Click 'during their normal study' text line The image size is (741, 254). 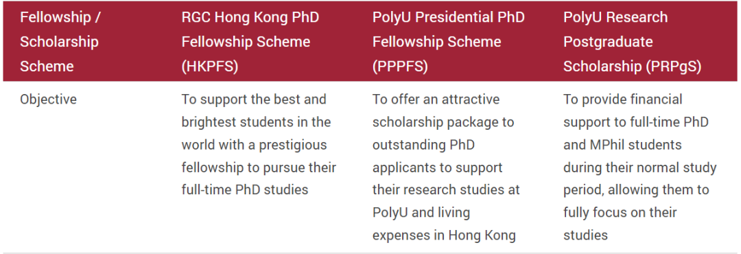640,168
